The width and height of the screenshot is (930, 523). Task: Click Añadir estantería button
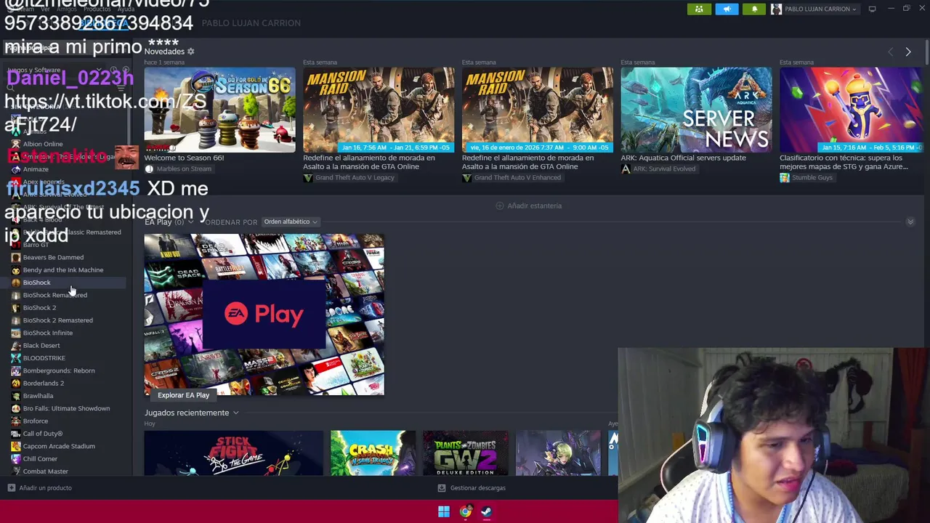tap(528, 206)
